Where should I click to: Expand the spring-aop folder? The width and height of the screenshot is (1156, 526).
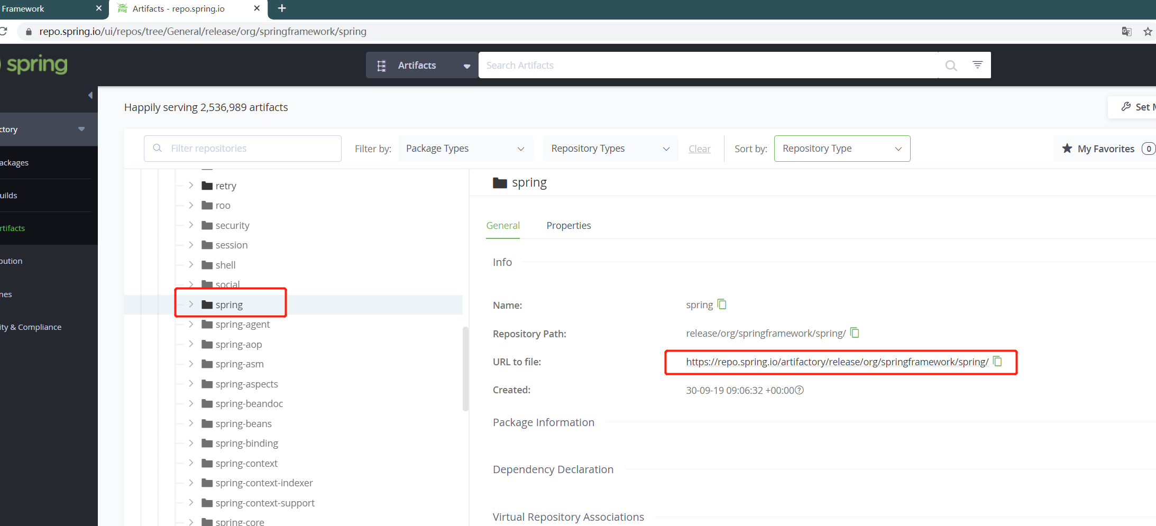click(191, 344)
